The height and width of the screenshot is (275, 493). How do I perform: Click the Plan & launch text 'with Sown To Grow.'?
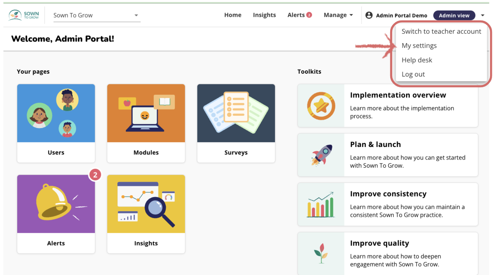(x=377, y=165)
